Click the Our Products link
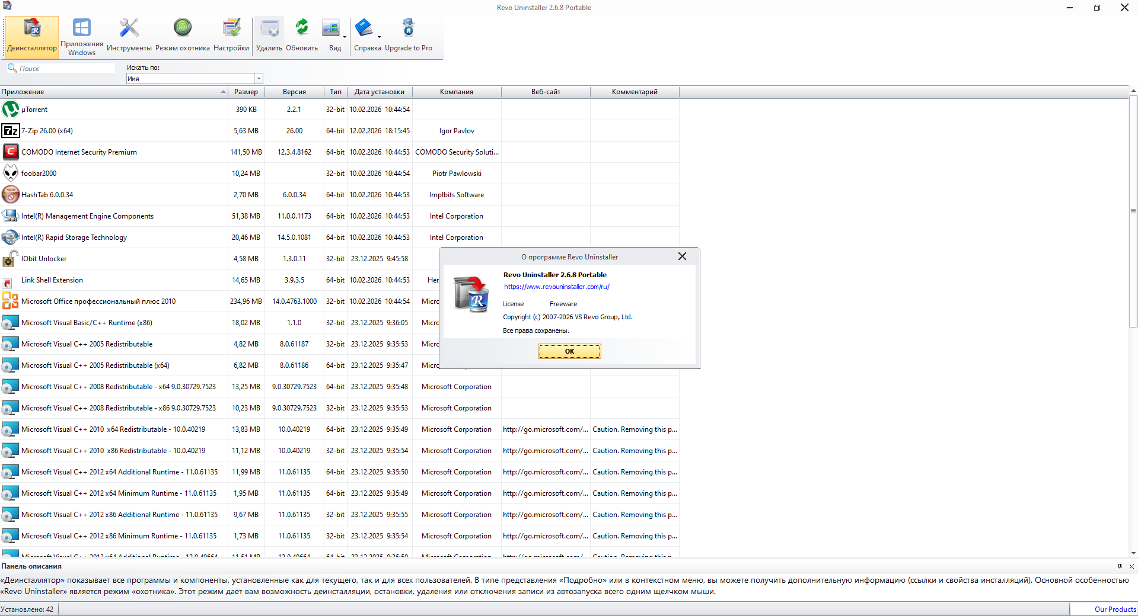 (1115, 609)
